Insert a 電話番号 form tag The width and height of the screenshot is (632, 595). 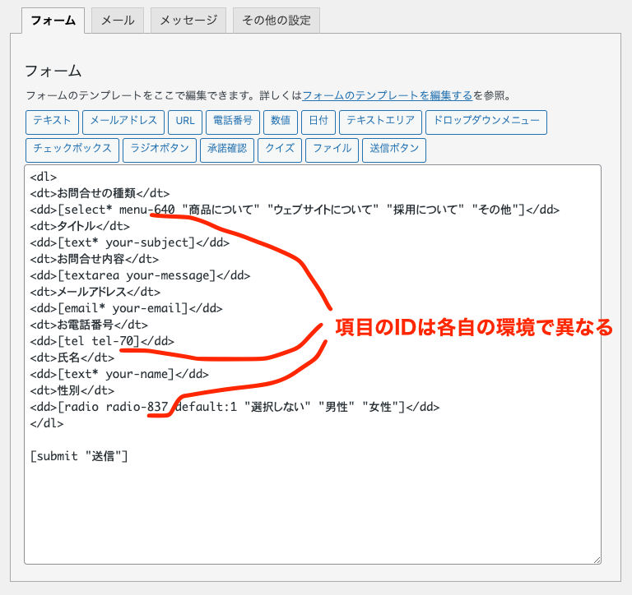(x=233, y=122)
